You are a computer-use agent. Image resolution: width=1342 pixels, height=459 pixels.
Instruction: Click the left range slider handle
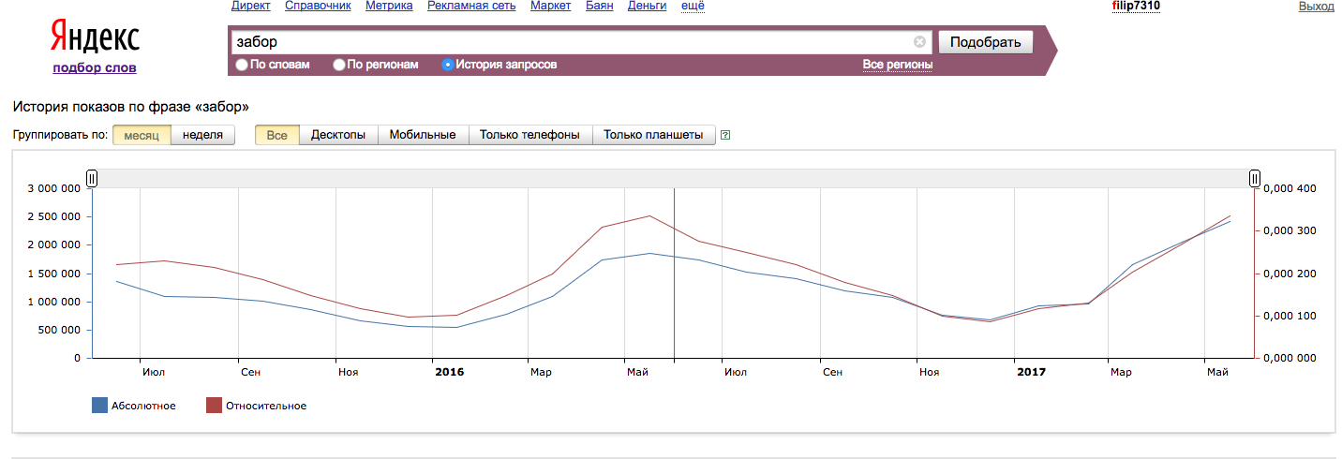coord(92,178)
